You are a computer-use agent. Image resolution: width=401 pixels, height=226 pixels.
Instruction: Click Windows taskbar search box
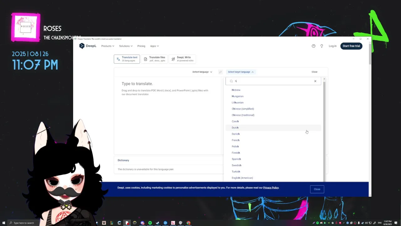23,223
